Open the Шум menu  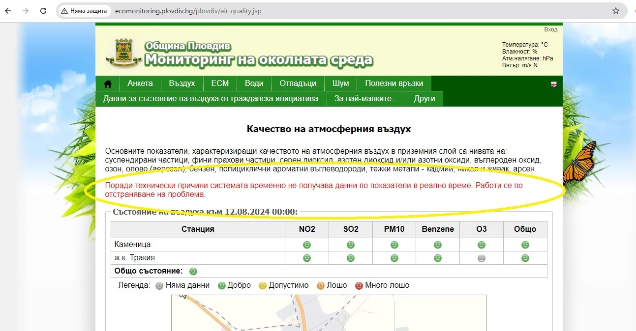[x=340, y=83]
